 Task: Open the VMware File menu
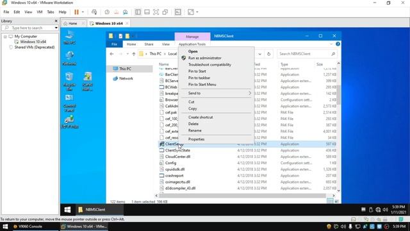point(6,12)
